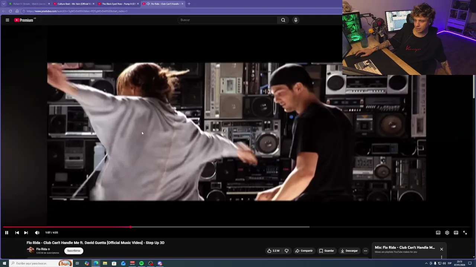Open Flo Rida channel avatar
Screen dimensions: 476x267
[x=30, y=250]
